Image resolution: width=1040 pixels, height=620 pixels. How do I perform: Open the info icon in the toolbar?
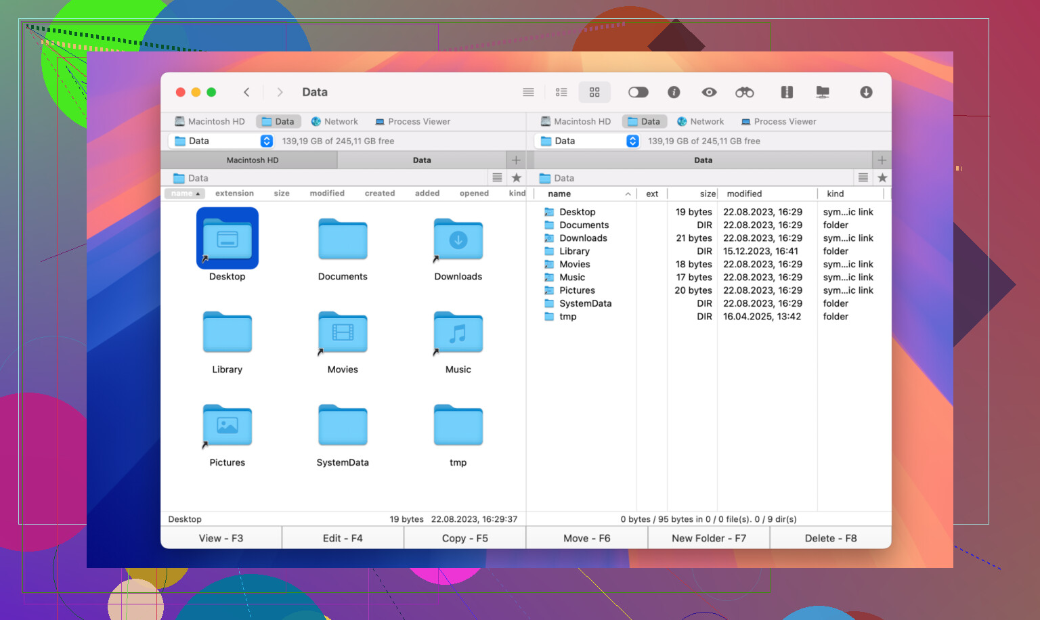(674, 92)
